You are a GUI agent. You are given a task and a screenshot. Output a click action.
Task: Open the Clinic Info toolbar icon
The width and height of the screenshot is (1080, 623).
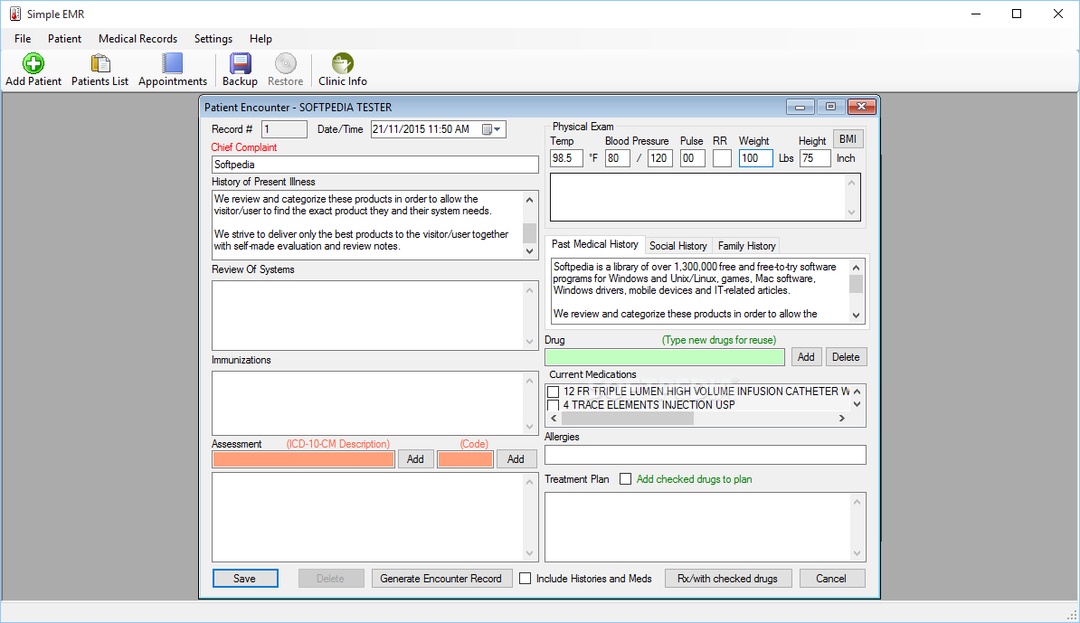coord(342,63)
